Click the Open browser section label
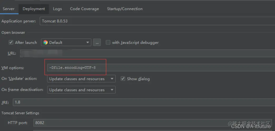This screenshot has width=275, height=131. 13,33
